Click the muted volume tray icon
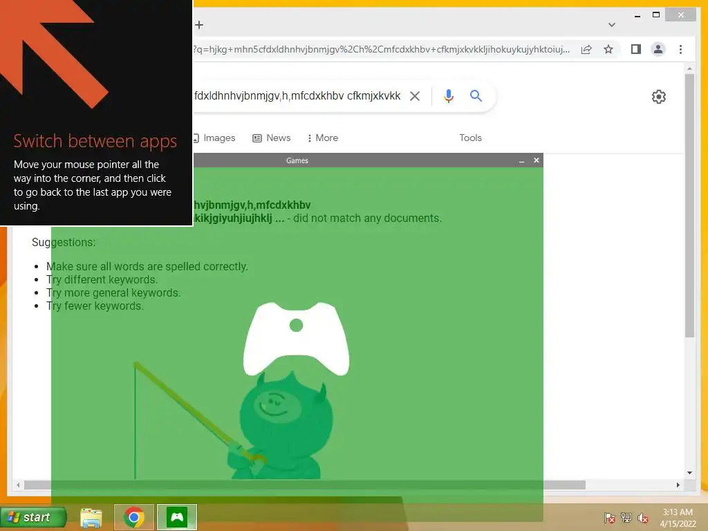 [x=642, y=518]
